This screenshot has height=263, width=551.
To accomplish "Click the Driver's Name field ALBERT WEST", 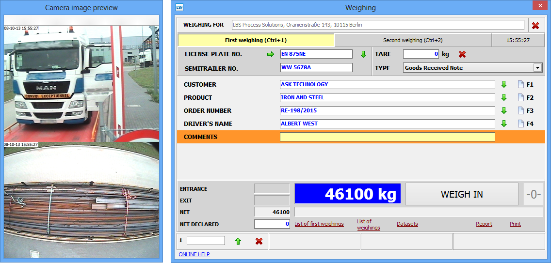I will coord(387,124).
